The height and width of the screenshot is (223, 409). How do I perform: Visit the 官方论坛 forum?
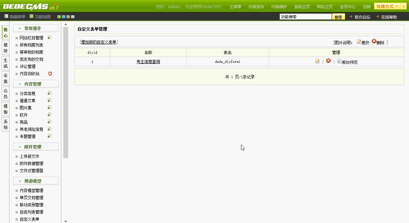(x=363, y=16)
